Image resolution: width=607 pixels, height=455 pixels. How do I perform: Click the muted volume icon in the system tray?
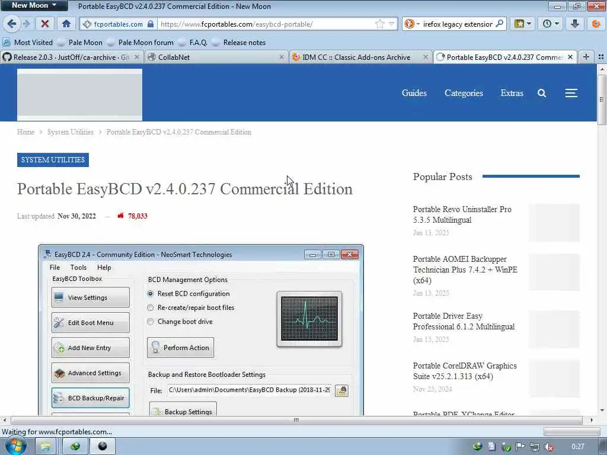point(548,447)
